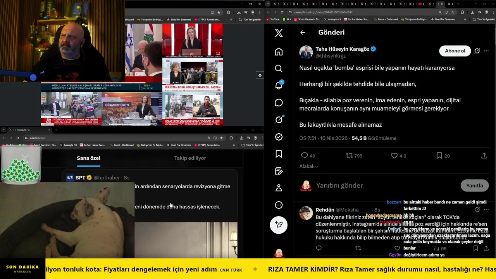Expand bookmarks overflow chevron in right window
This screenshot has width=496, height=279.
click(x=465, y=19)
